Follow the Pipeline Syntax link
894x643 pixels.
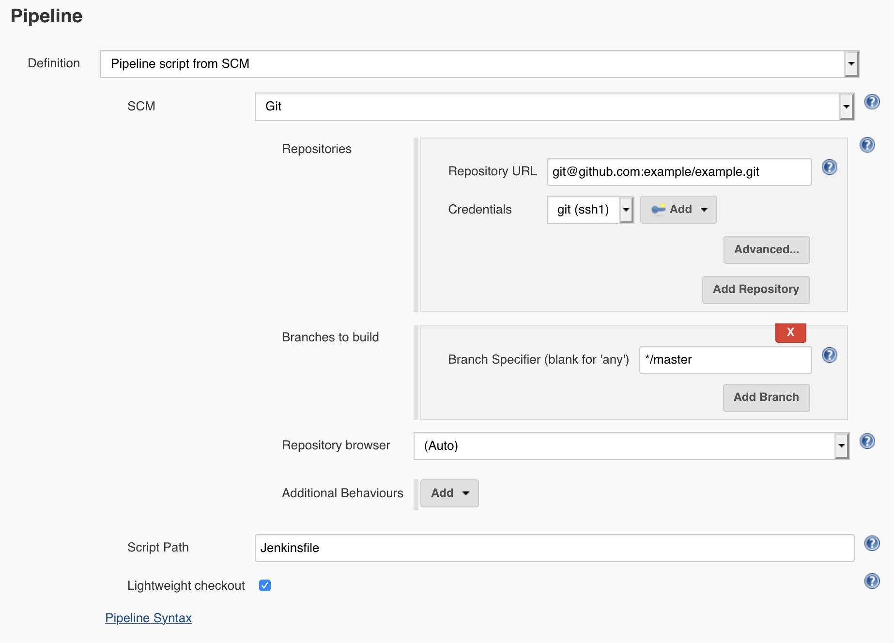[148, 618]
